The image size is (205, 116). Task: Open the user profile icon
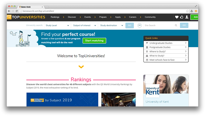coord(187,17)
